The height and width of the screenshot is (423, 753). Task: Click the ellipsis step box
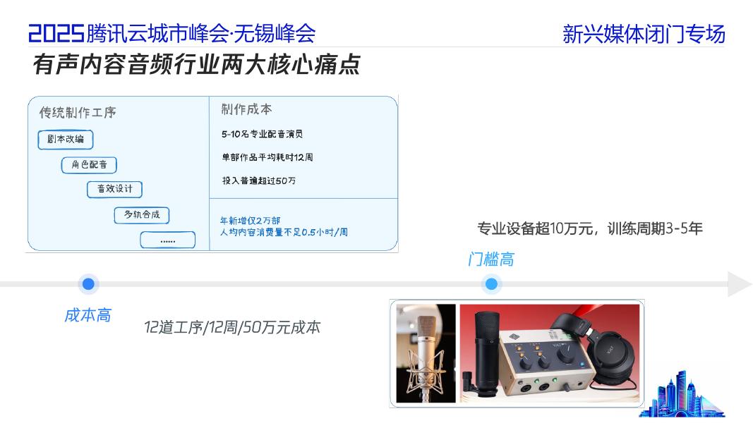click(167, 240)
